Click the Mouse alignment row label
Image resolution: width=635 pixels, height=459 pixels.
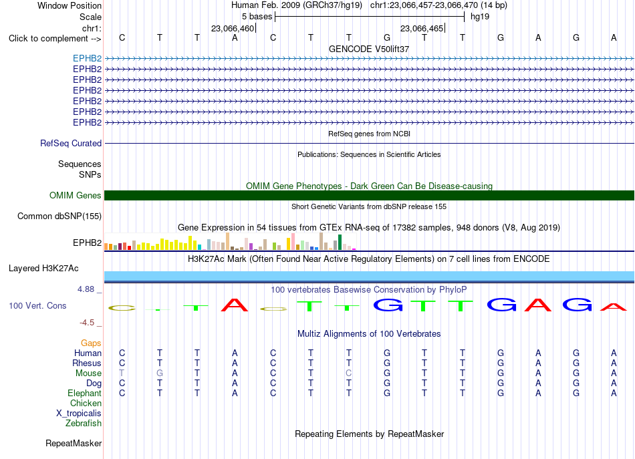click(88, 373)
